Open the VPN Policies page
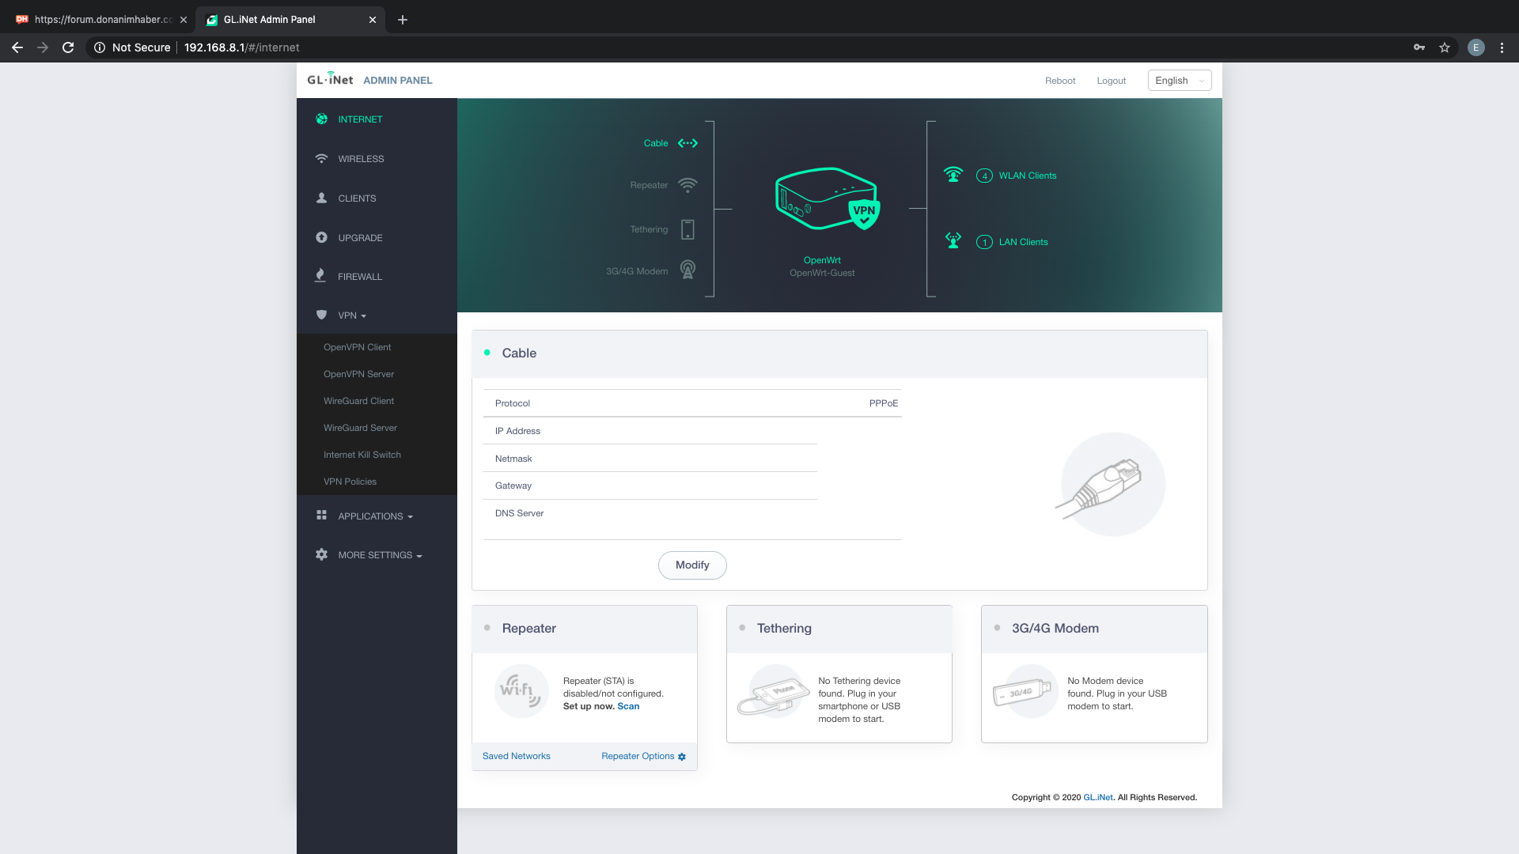 [x=350, y=482]
